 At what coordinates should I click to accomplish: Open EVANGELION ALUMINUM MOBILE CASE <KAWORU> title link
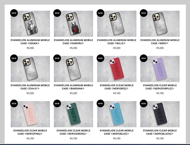[74, 42]
